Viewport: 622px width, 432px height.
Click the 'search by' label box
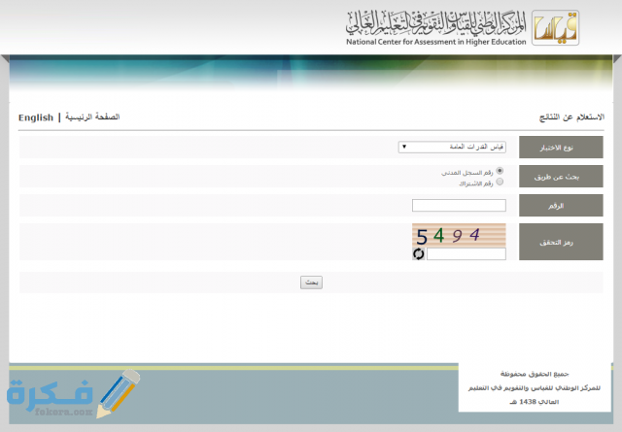(x=561, y=176)
